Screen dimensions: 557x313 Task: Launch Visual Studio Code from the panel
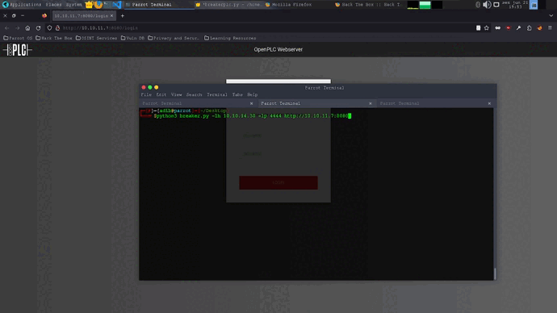click(116, 5)
